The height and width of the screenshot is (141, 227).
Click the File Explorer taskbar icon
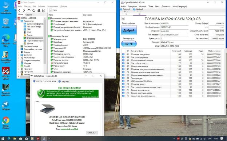15,139
